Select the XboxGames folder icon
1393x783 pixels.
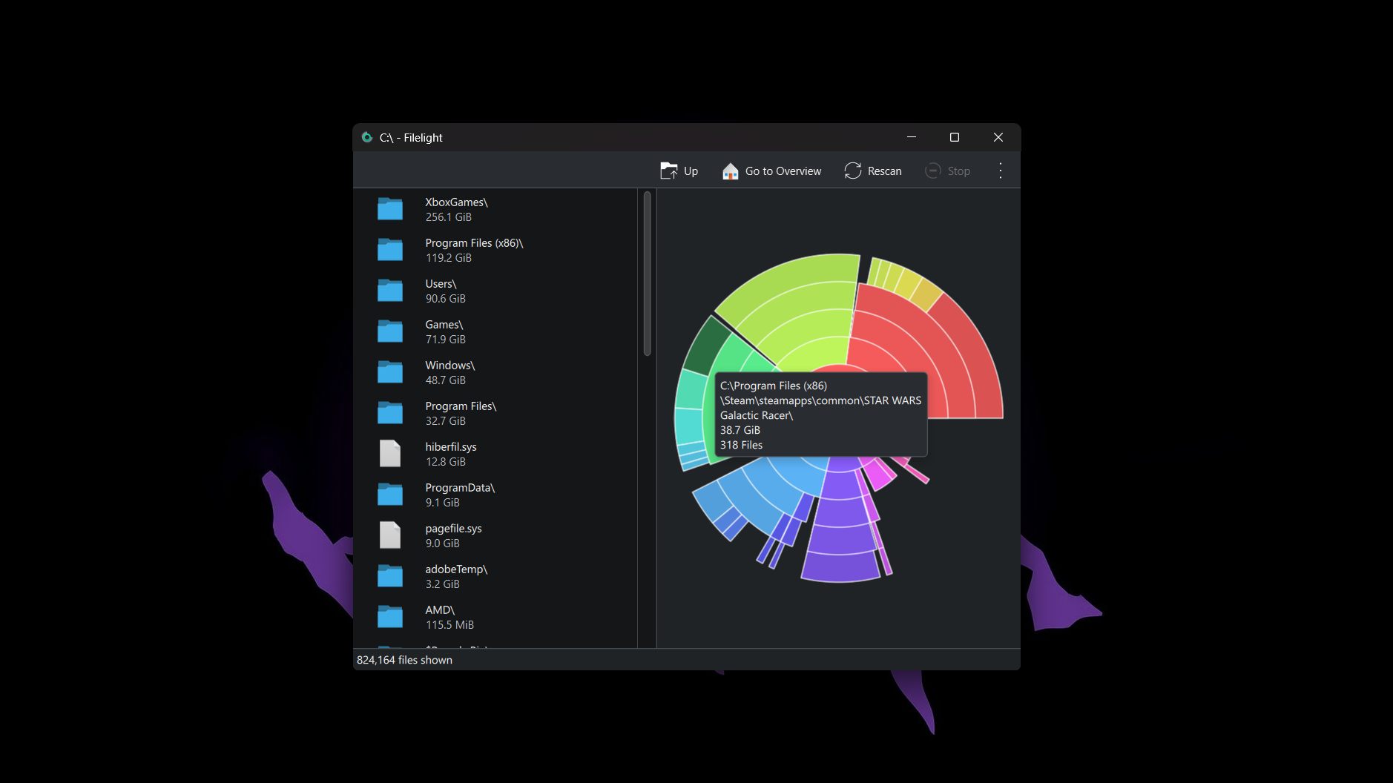point(390,209)
